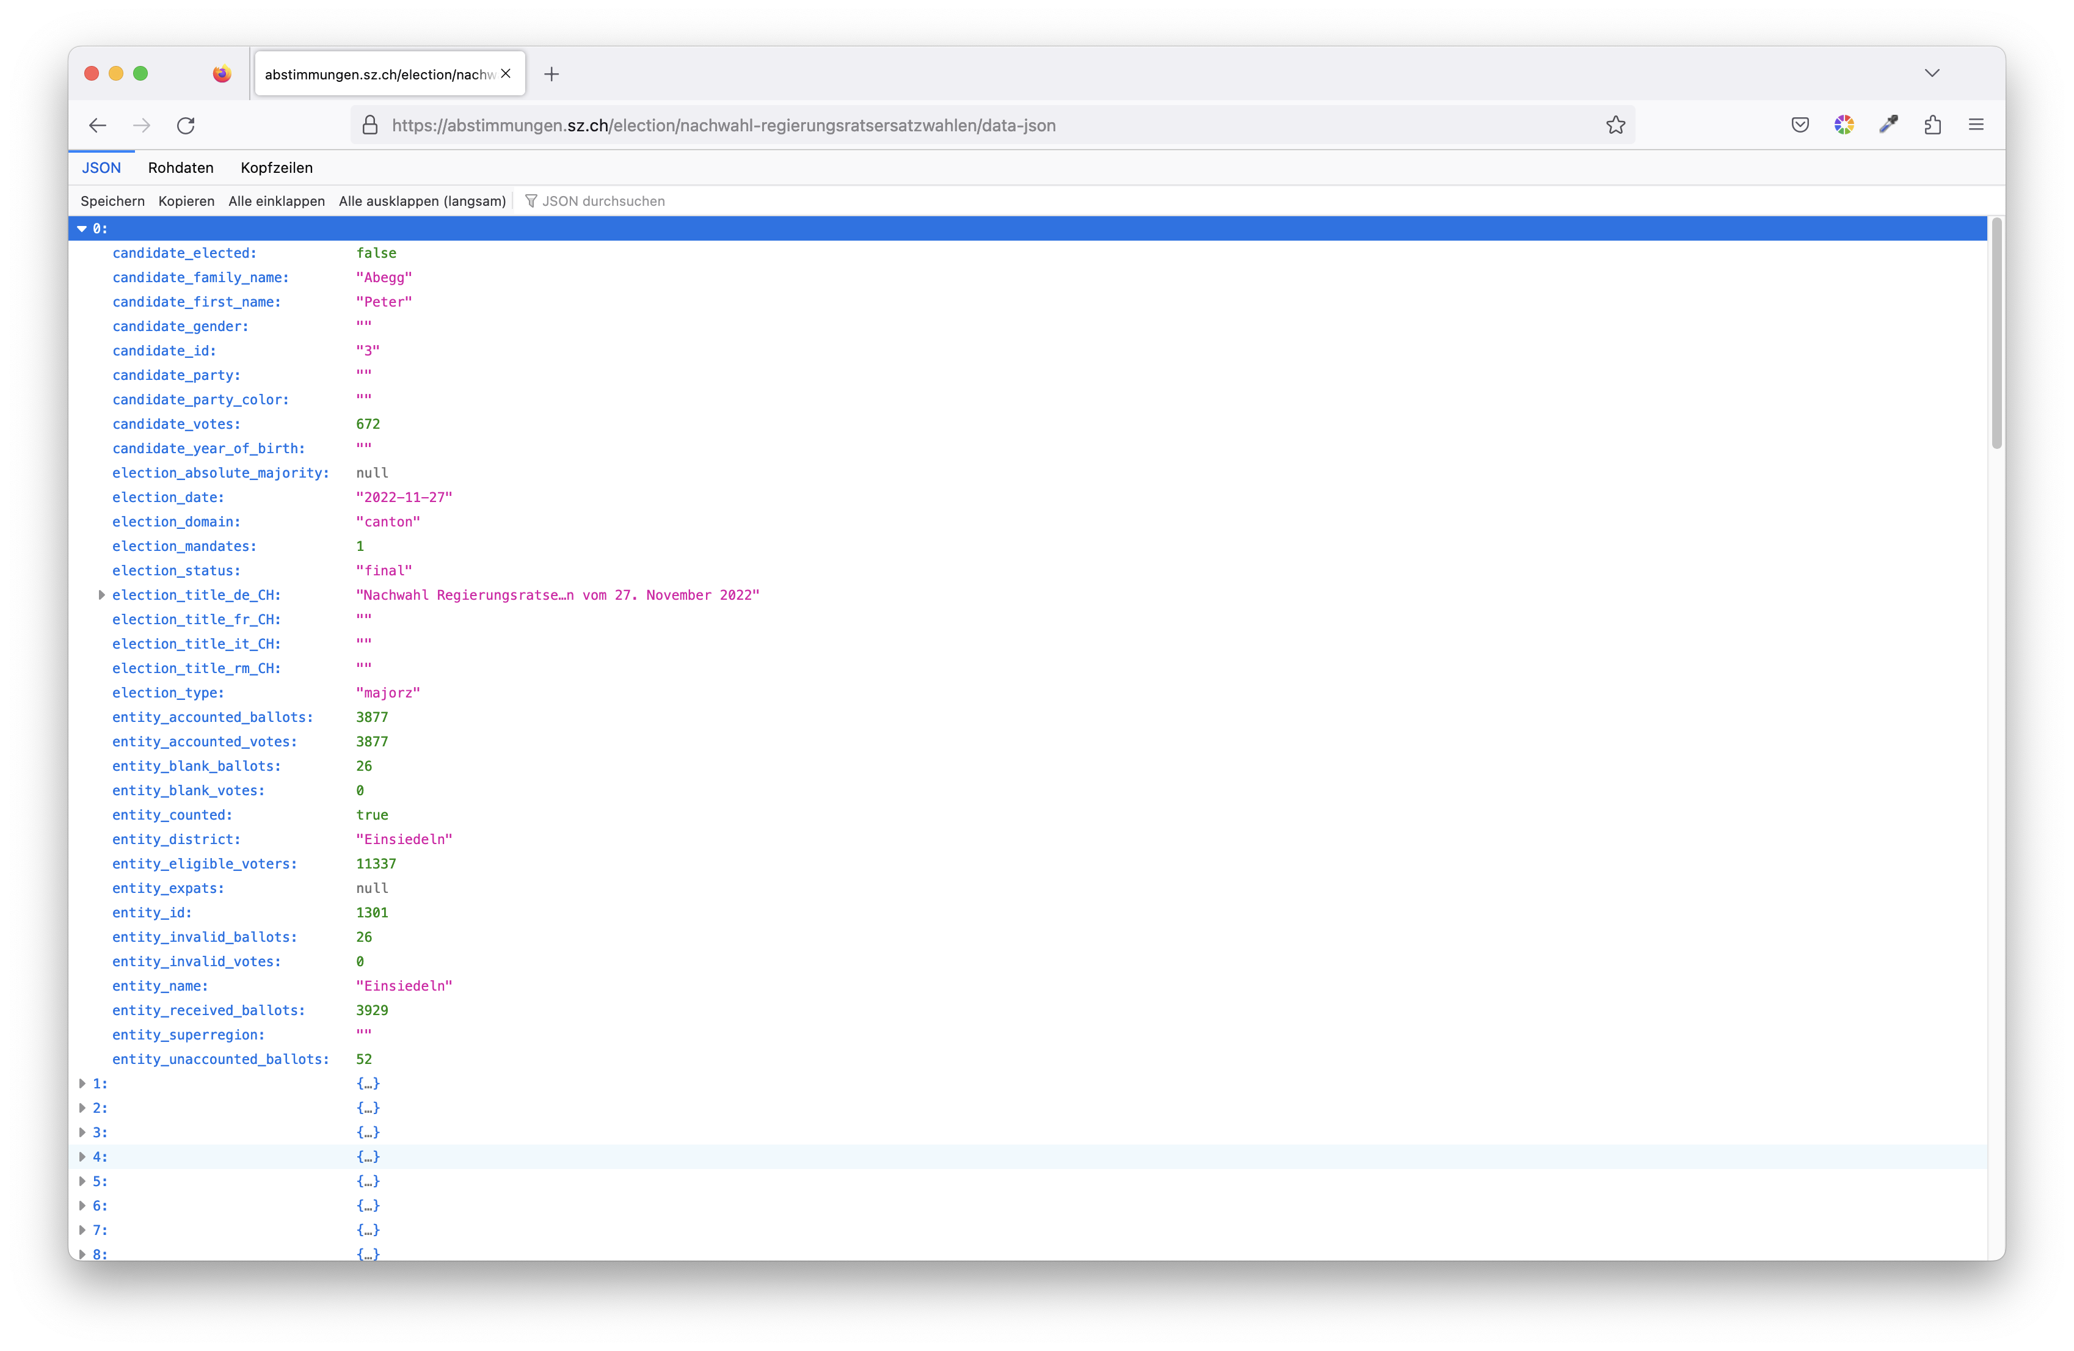Click the filter funnel icon
This screenshot has height=1351, width=2074.
(x=531, y=202)
